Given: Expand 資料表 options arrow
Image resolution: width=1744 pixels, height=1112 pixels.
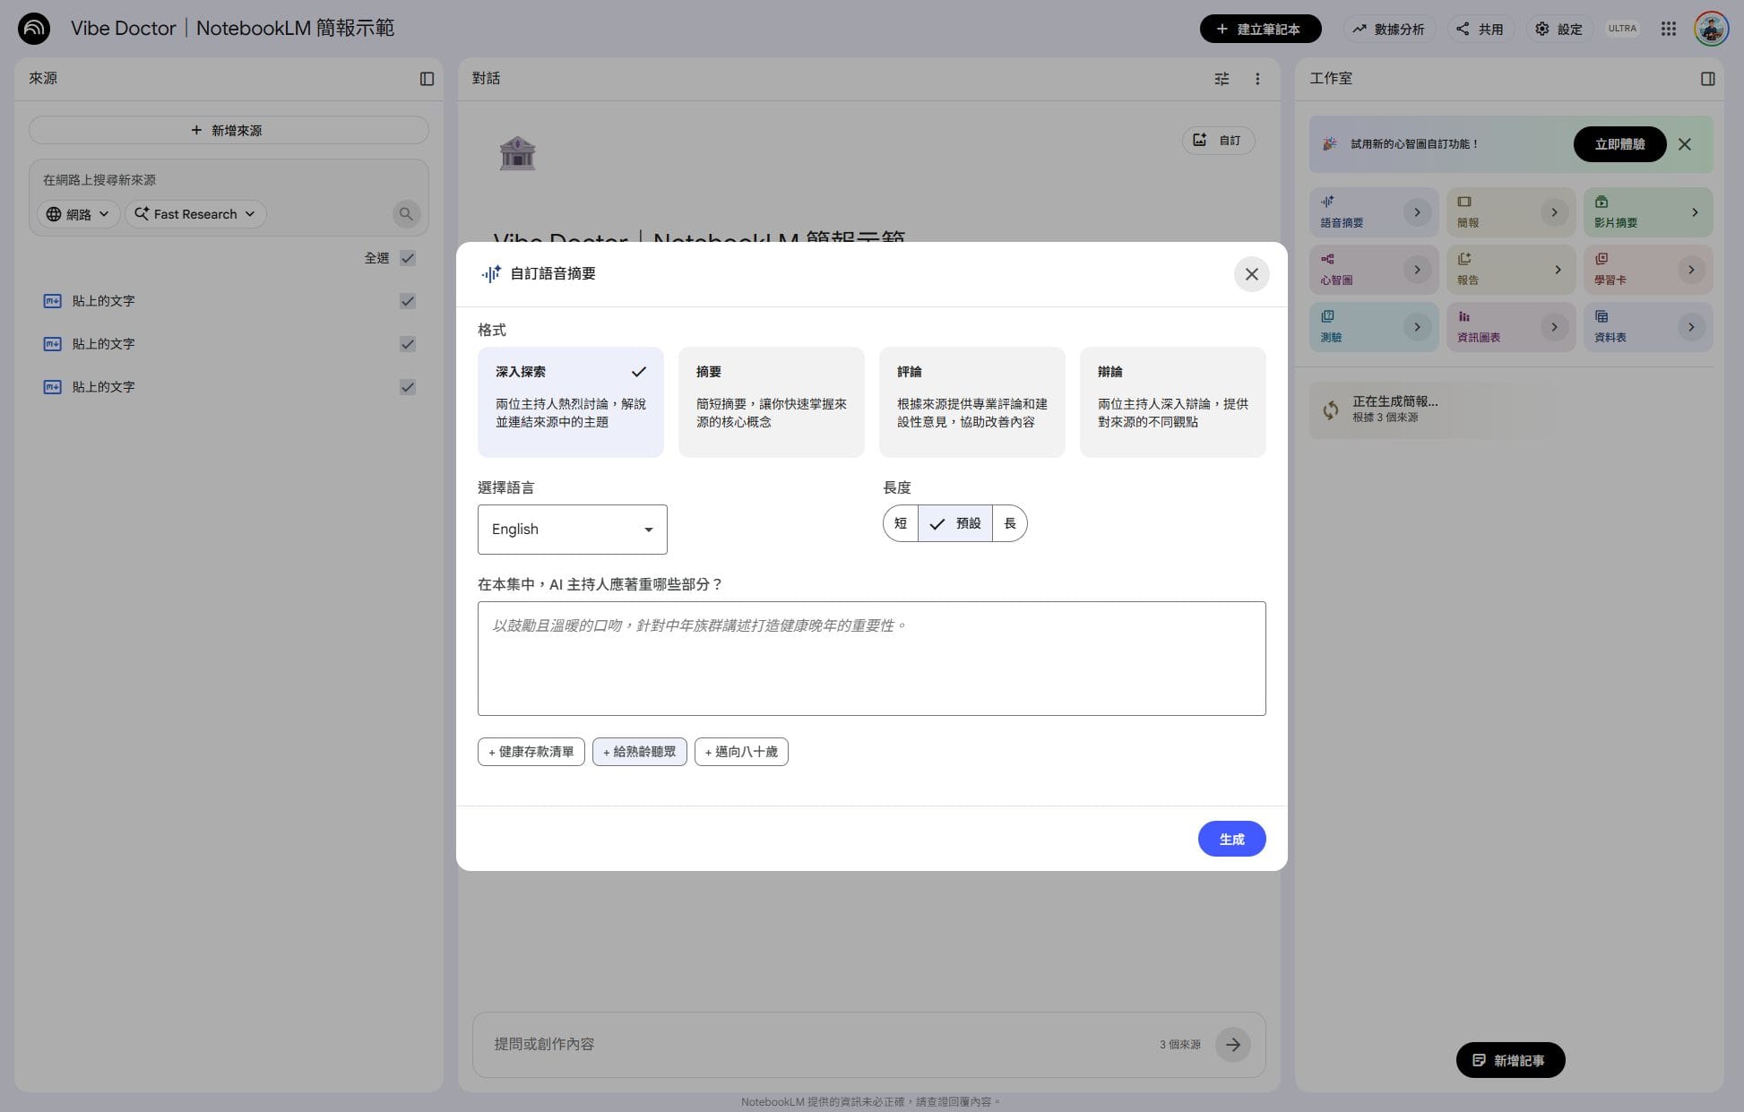Looking at the screenshot, I should pyautogui.click(x=1691, y=327).
